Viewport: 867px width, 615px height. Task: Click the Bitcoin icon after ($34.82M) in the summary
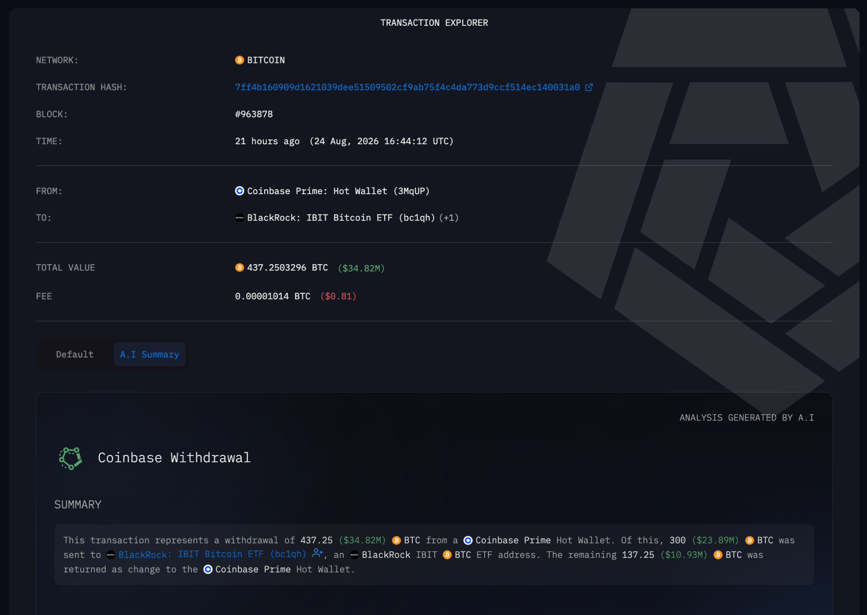(397, 540)
